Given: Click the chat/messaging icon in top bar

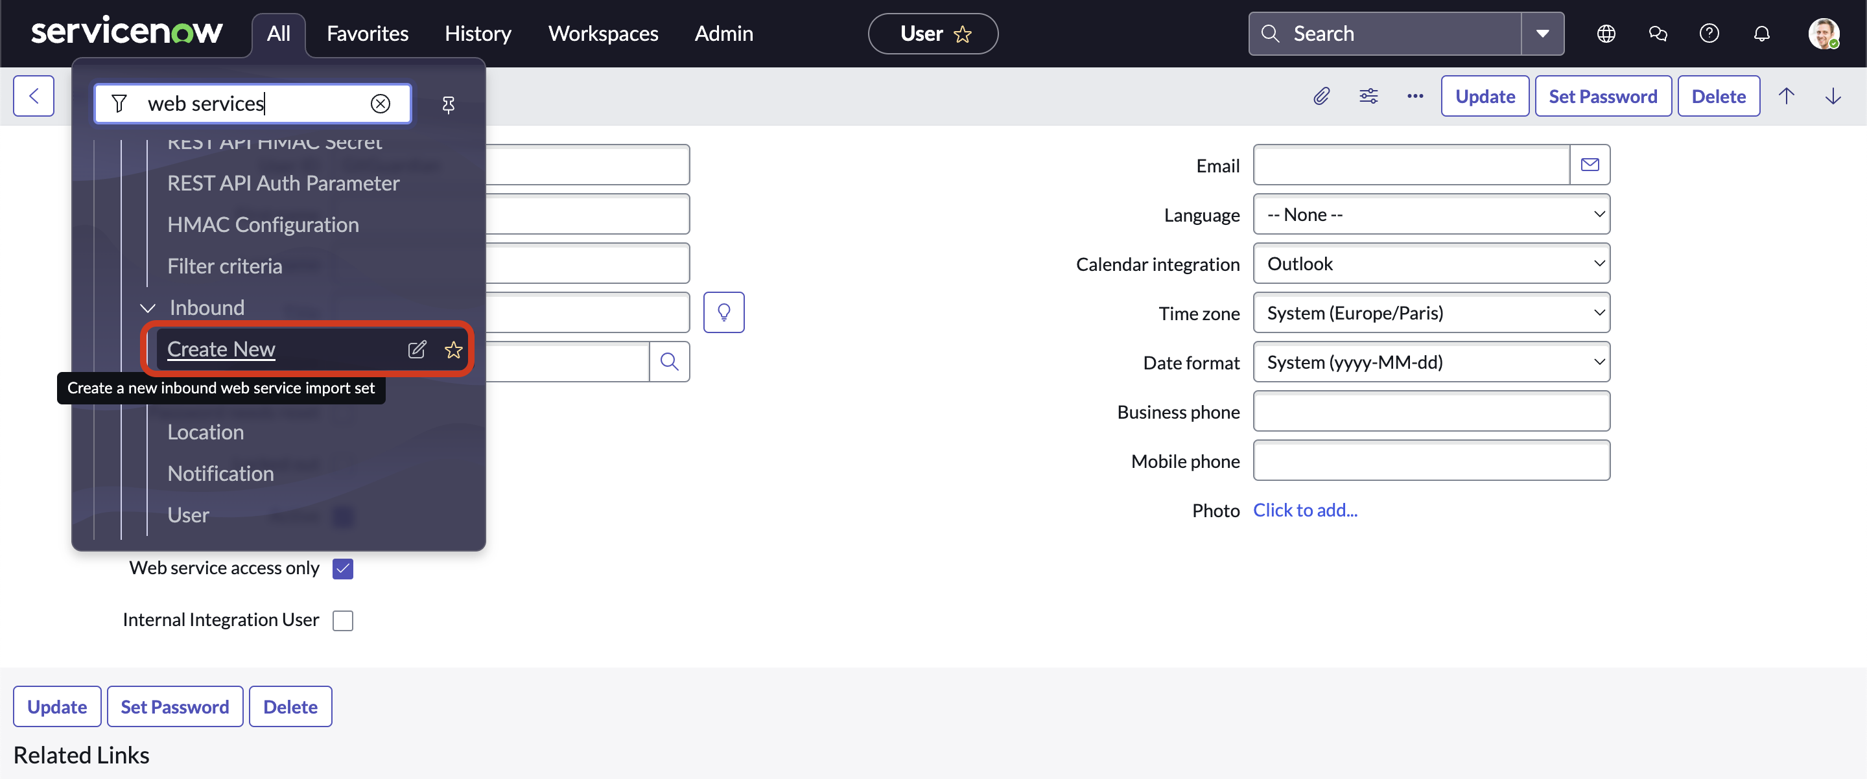Looking at the screenshot, I should tap(1658, 32).
